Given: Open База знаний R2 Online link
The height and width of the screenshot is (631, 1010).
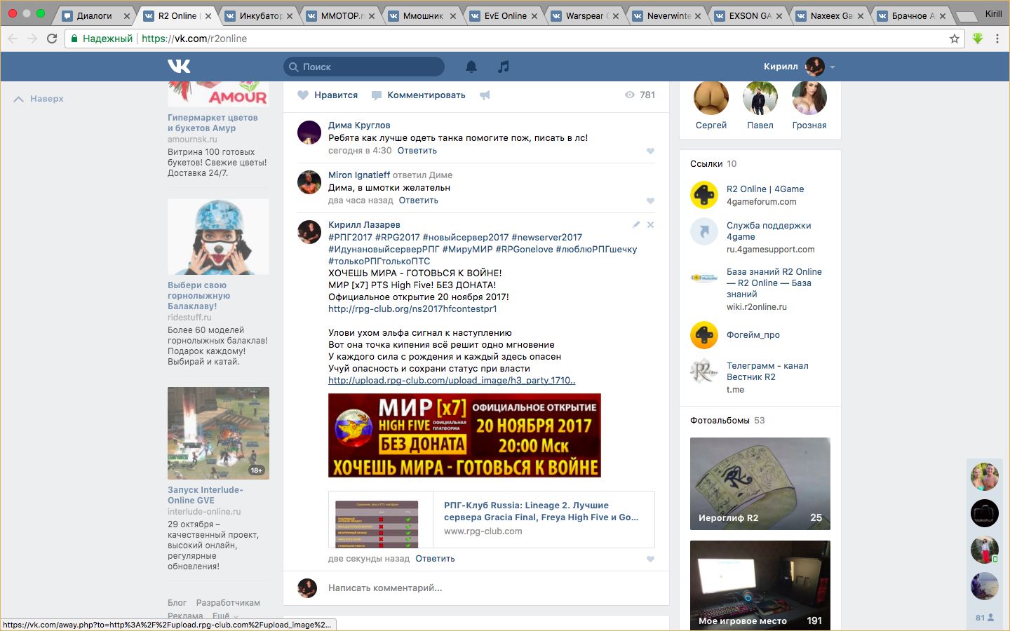Looking at the screenshot, I should tap(774, 283).
